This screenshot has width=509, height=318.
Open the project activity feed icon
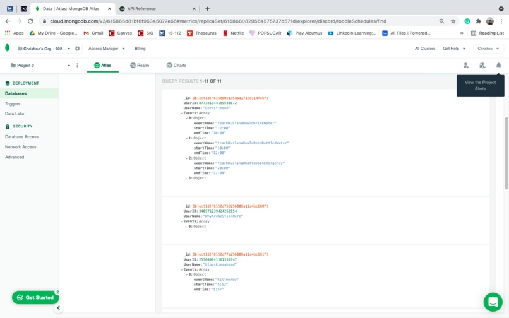tap(482, 66)
